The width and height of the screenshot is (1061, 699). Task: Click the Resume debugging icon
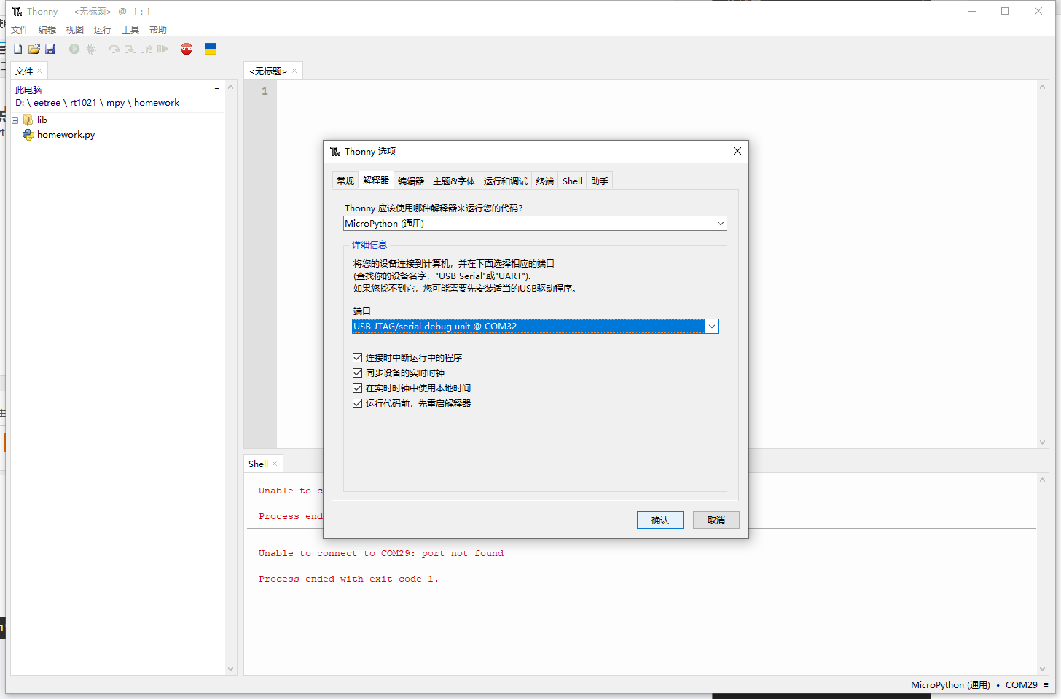coord(163,49)
